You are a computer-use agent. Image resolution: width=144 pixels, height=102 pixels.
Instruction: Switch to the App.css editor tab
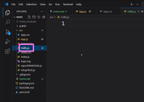click(x=109, y=11)
